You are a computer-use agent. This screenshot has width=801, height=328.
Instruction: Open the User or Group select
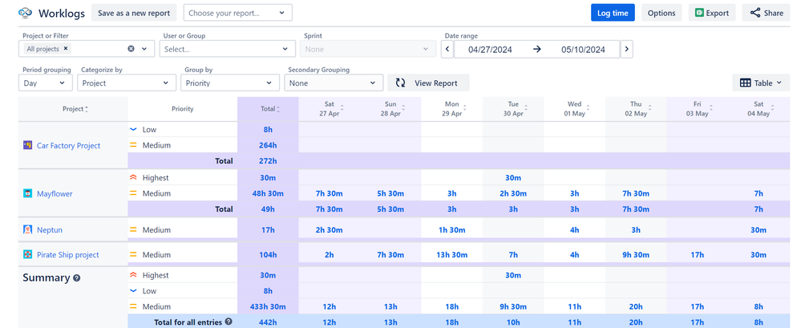[x=228, y=49]
